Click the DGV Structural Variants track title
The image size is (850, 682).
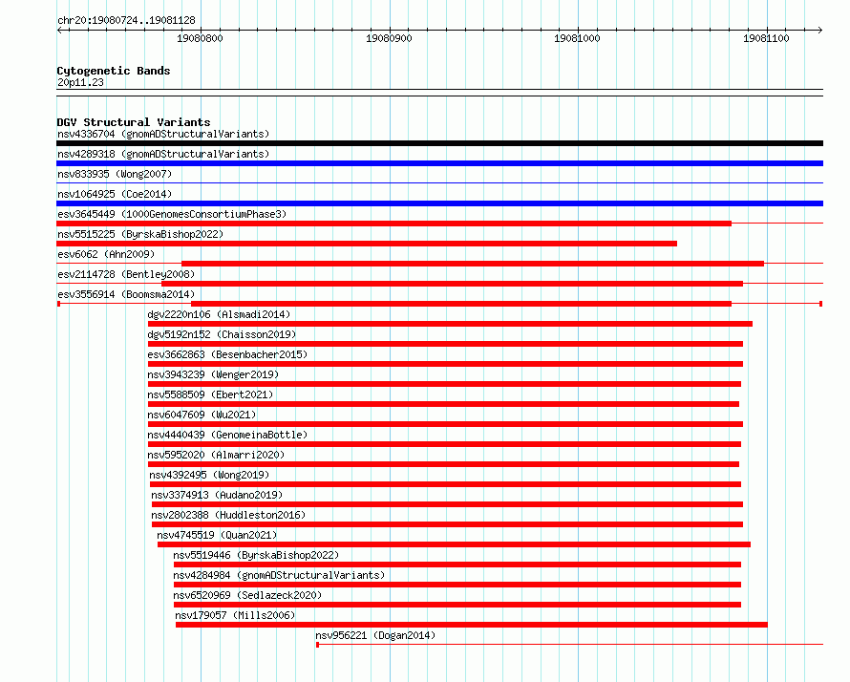(x=134, y=122)
